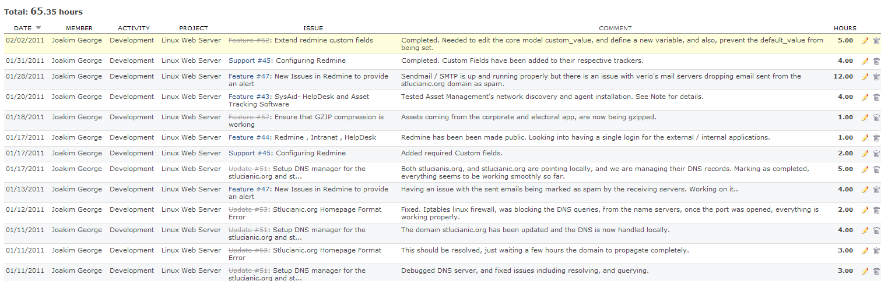Delete the 'This should be resolved' entry
The width and height of the screenshot is (881, 281).
coord(876,251)
